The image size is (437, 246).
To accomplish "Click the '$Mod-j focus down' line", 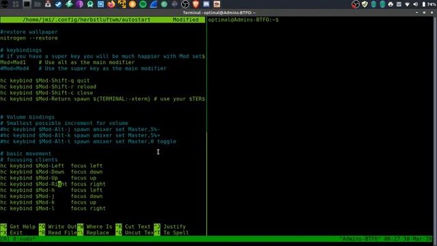I will pyautogui.click(x=51, y=196).
